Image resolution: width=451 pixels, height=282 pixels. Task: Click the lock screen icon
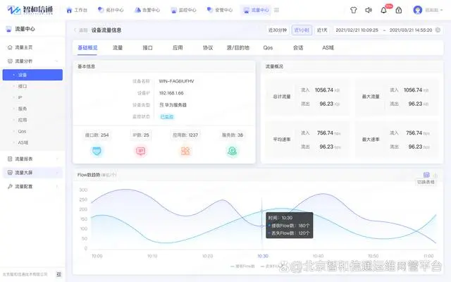click(399, 10)
